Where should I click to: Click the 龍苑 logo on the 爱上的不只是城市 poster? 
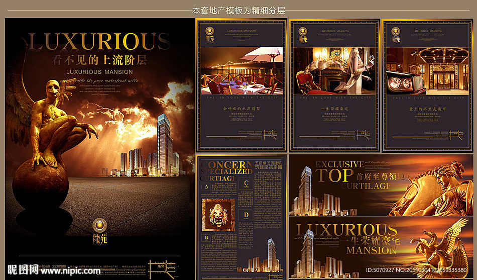(x=396, y=35)
